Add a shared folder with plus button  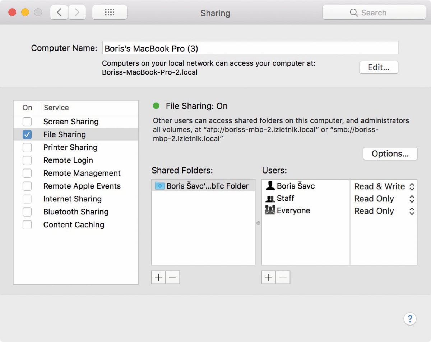[x=158, y=277]
